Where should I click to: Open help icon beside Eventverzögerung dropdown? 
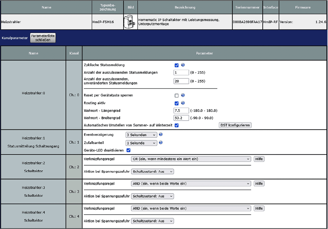tap(161, 135)
